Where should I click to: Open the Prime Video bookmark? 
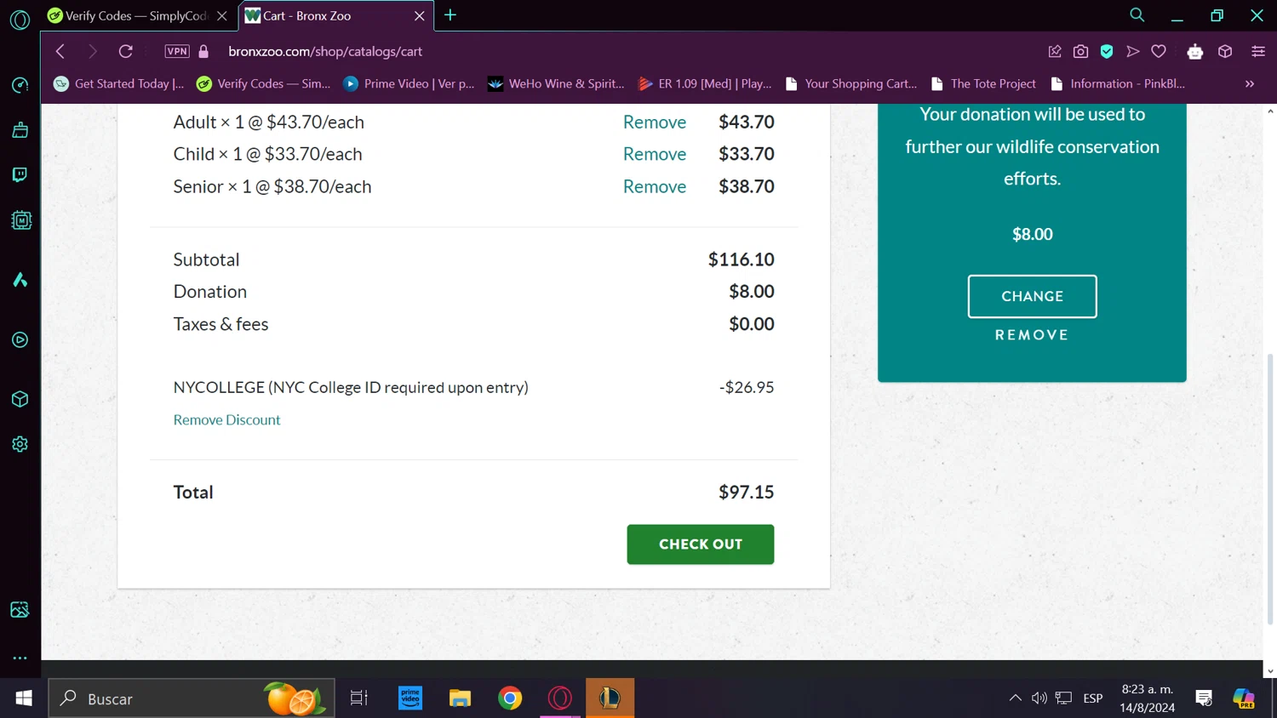(409, 83)
